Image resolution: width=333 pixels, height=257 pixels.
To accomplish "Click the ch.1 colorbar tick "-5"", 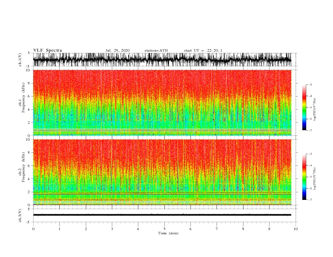I will (310, 108).
